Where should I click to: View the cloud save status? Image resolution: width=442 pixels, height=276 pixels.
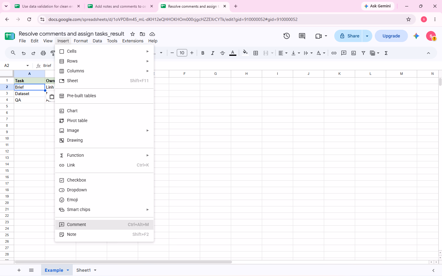152,34
